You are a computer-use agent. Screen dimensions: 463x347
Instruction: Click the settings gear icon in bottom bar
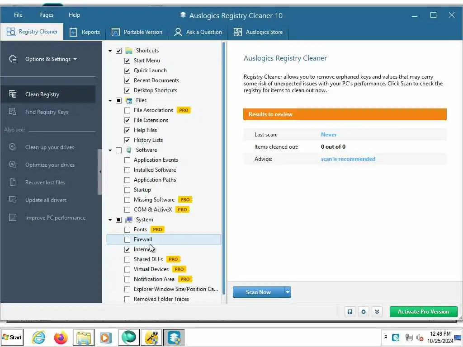(x=364, y=312)
